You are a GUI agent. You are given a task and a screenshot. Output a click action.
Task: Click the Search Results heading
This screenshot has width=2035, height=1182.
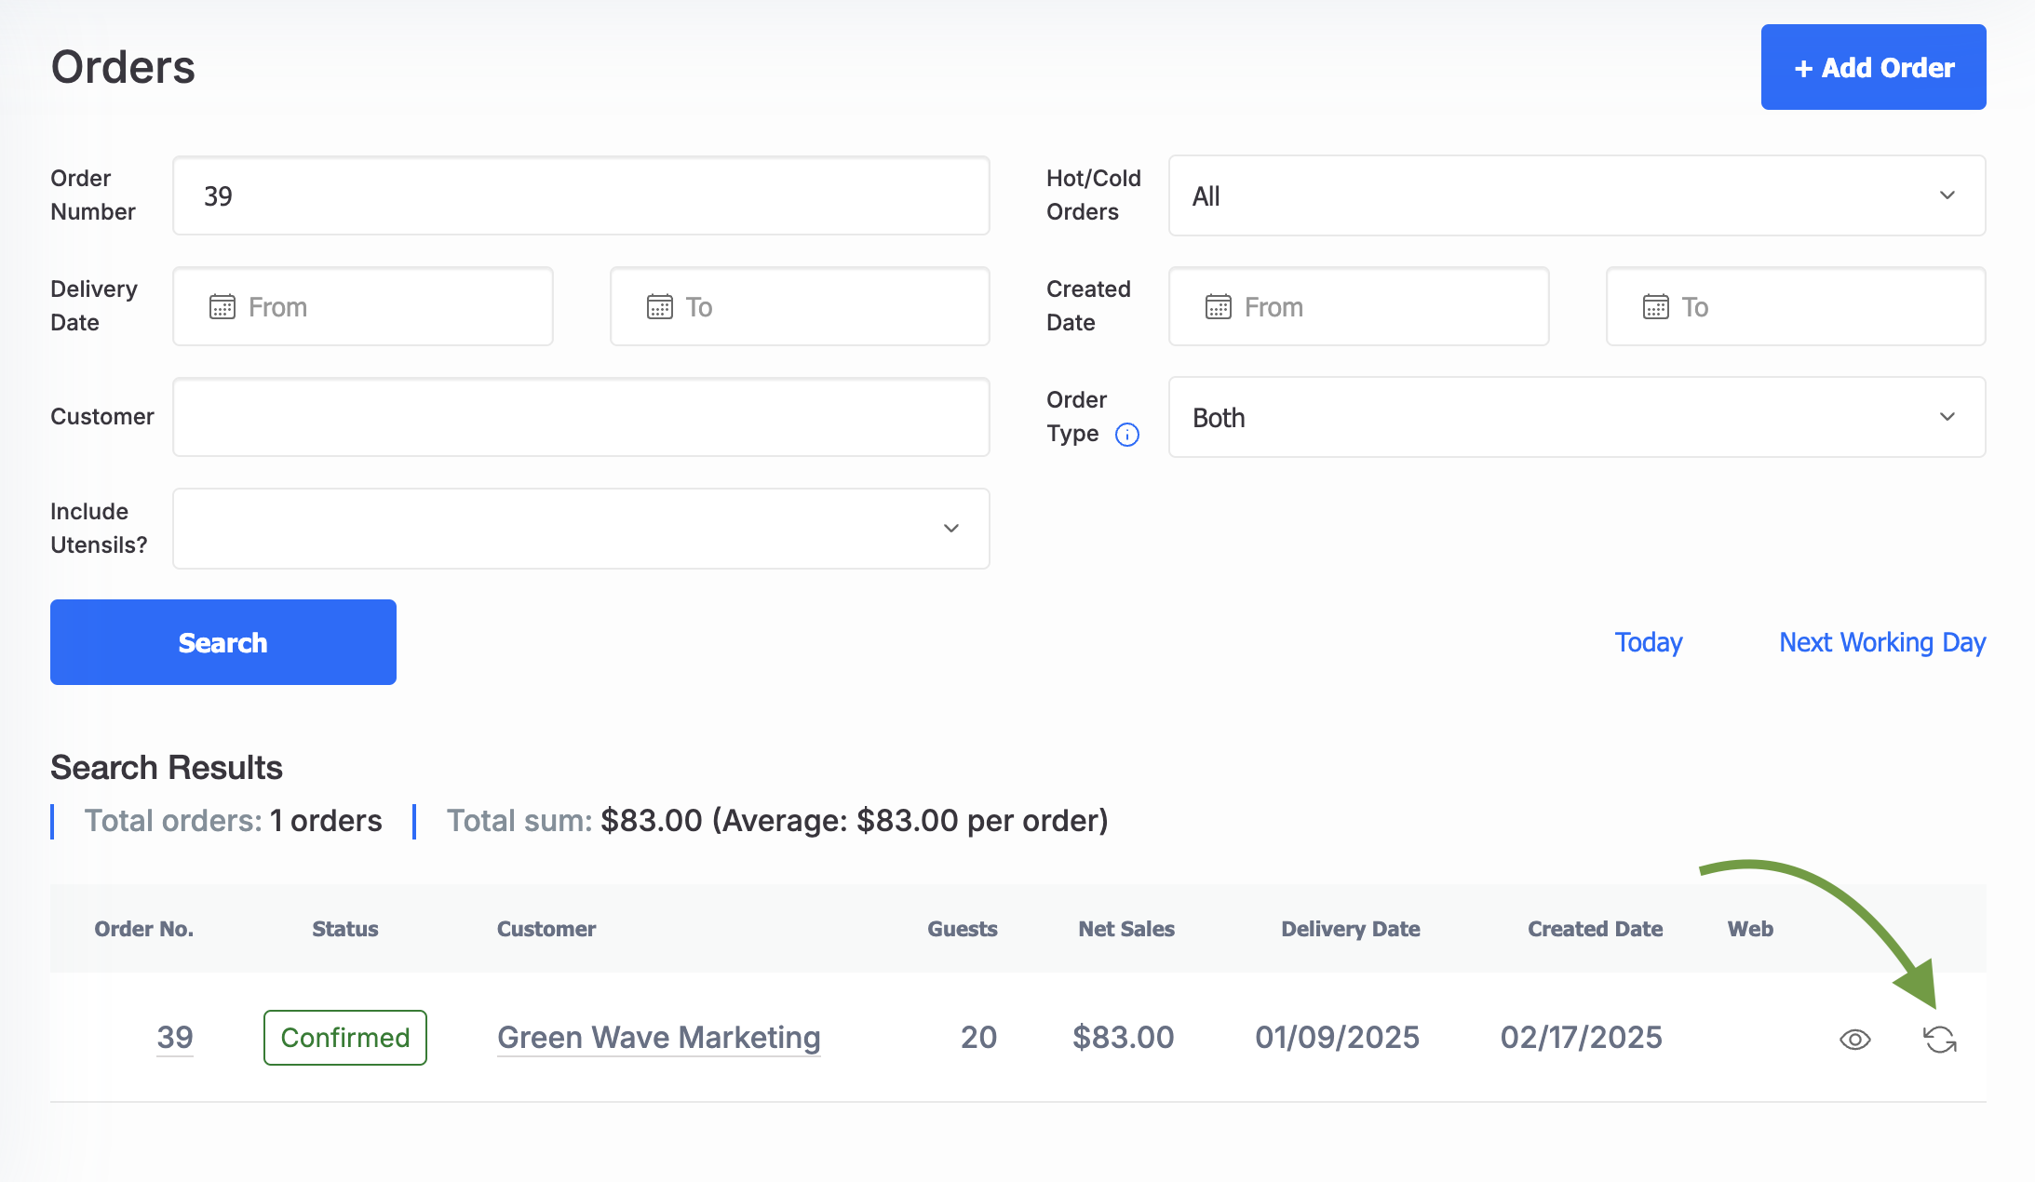pos(167,768)
